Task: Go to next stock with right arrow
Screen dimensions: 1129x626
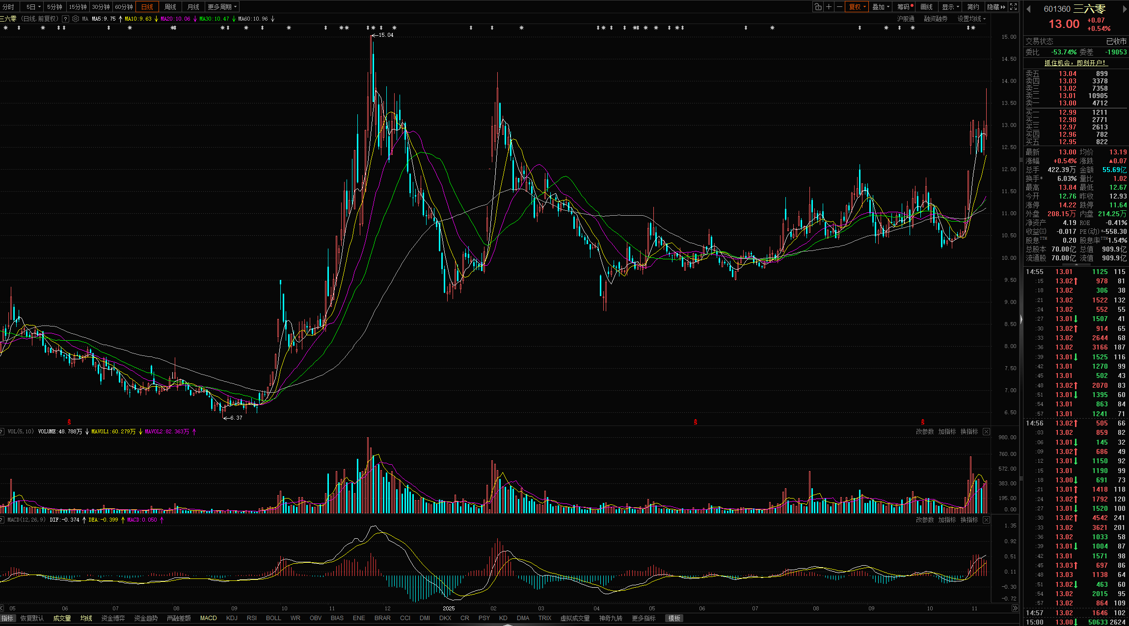Action: [x=1125, y=9]
